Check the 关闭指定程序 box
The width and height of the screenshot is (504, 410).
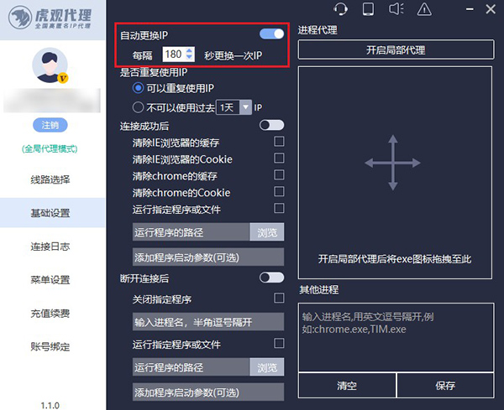tap(279, 298)
